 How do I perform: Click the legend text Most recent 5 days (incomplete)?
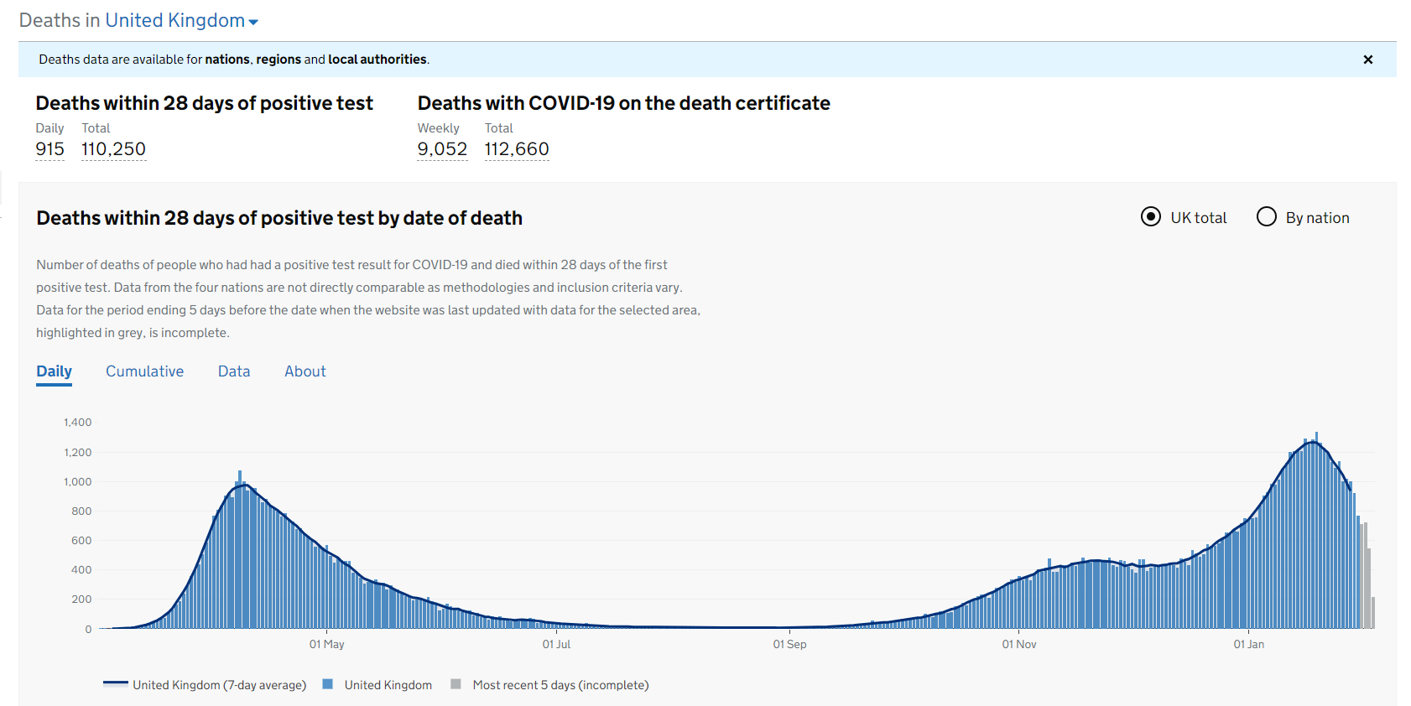click(560, 685)
